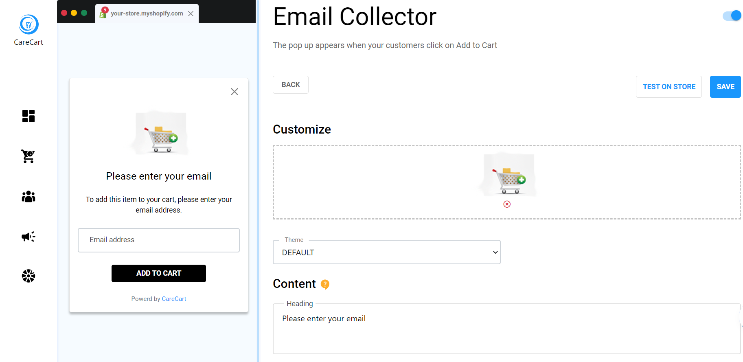
Task: Open the Theme dropdown showing DEFAULT
Action: coord(386,252)
